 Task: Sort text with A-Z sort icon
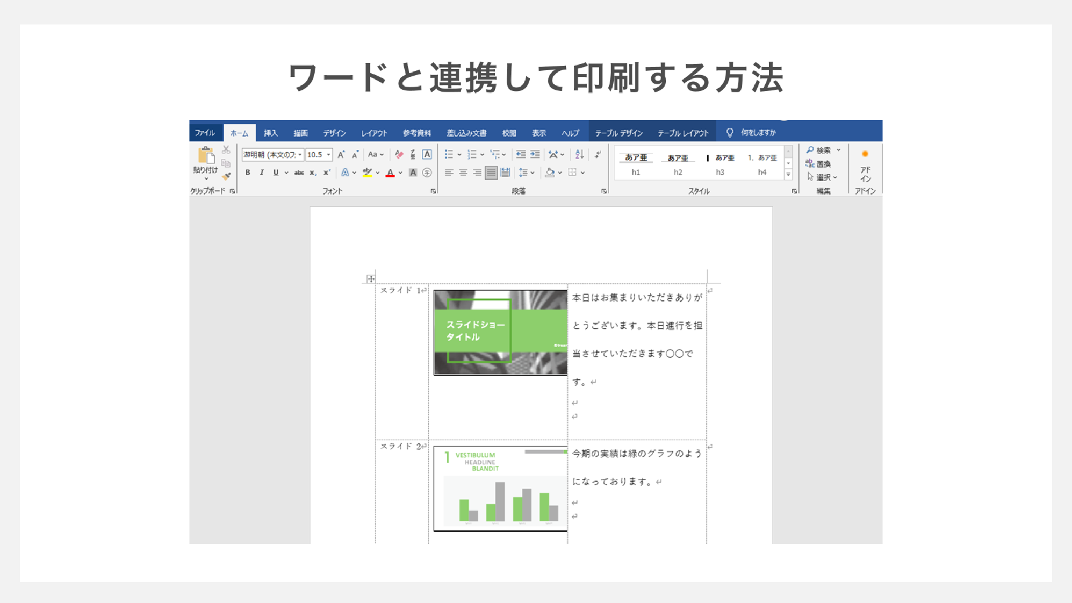[x=579, y=155]
